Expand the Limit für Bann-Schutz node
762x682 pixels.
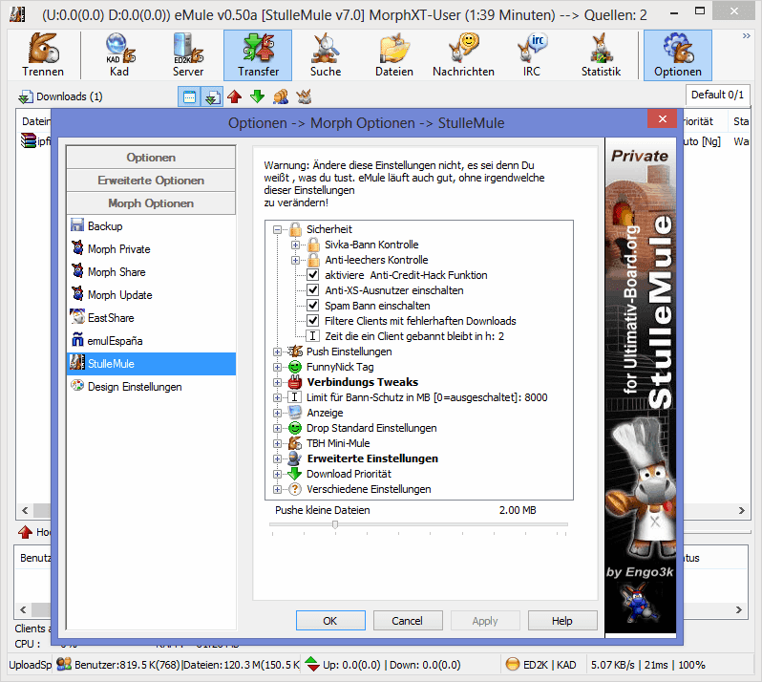tap(277, 397)
